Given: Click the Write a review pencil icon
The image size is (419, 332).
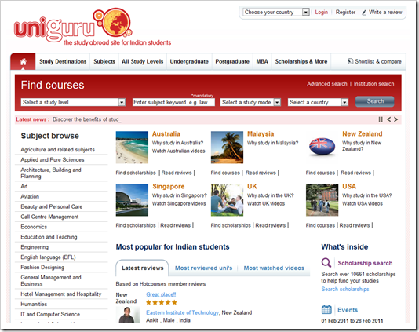Looking at the screenshot, I should (x=364, y=13).
